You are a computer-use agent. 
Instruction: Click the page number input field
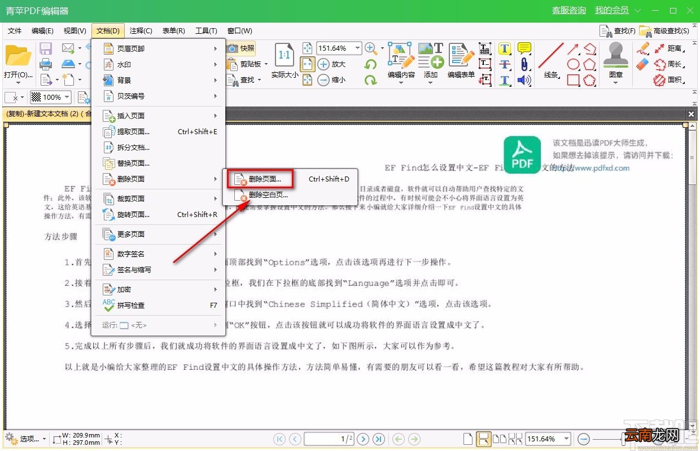click(x=329, y=439)
